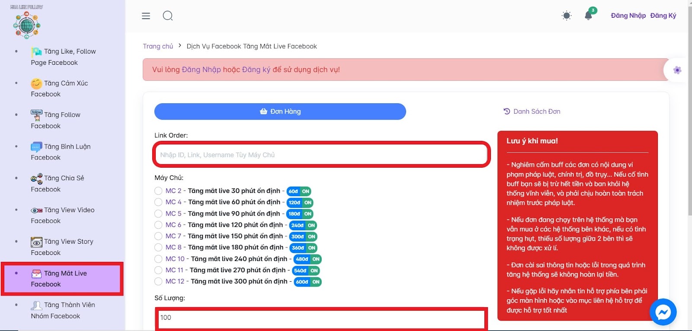Go to Trang chủ breadcrumb
692x331 pixels.
(158, 46)
